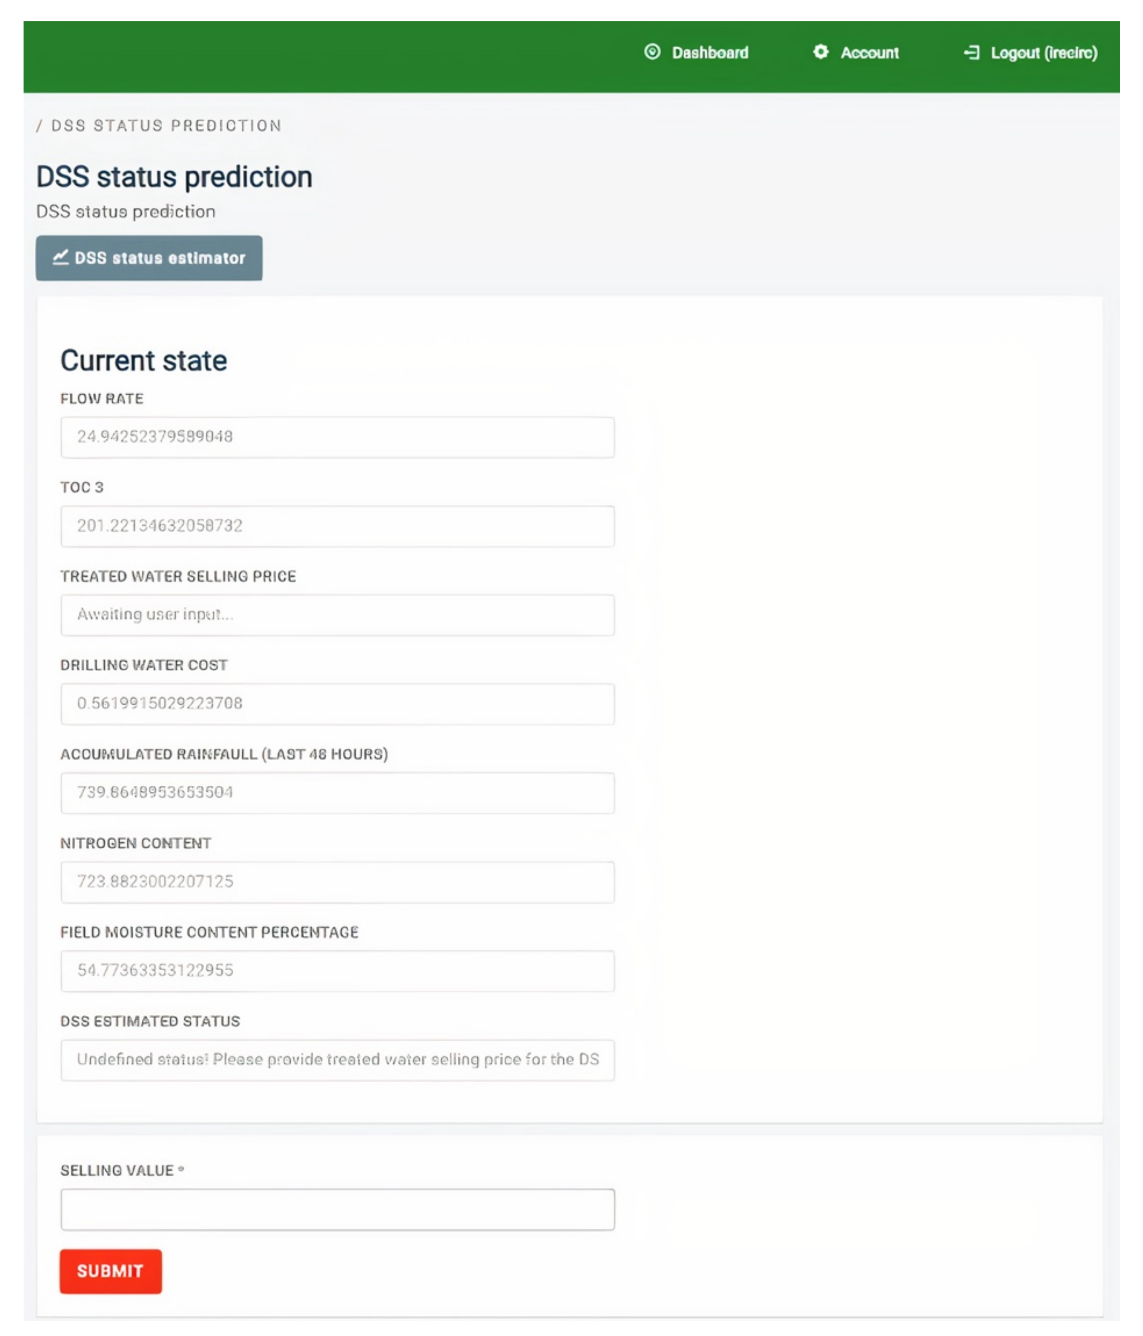Open the Dashboard menu item
The height and width of the screenshot is (1336, 1143).
pyautogui.click(x=709, y=53)
